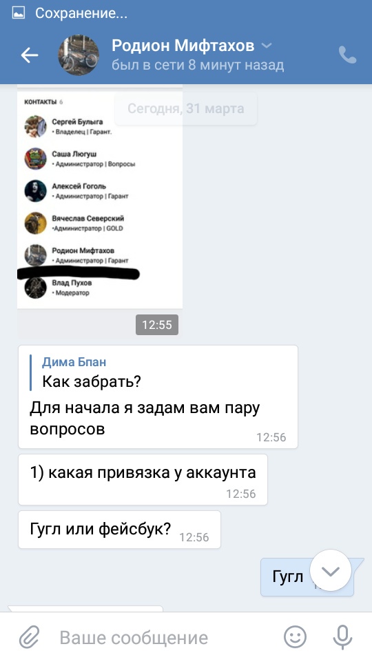The image size is (372, 662).
Task: Tap the microphone to record voice message
Action: pyautogui.click(x=342, y=637)
